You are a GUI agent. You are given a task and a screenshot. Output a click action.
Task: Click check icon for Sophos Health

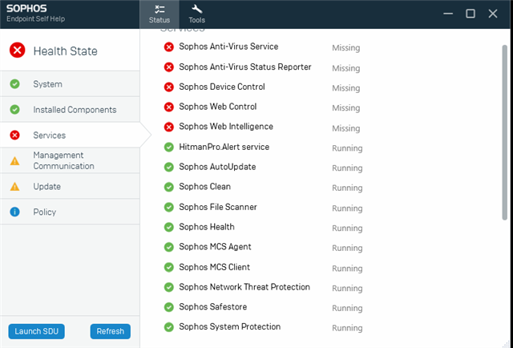169,227
